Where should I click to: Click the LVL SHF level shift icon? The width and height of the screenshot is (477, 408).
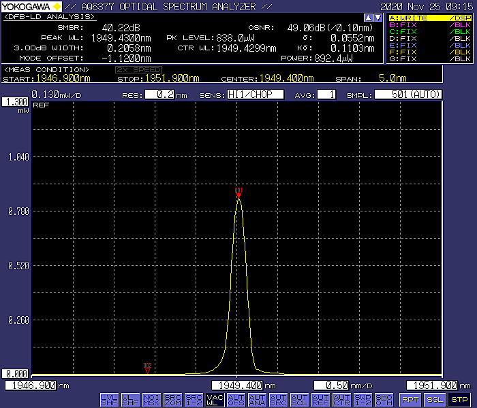pyautogui.click(x=109, y=399)
